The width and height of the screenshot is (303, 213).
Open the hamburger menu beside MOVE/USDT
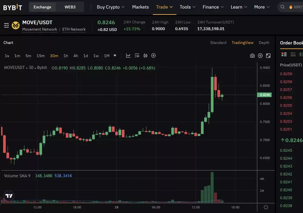click(7, 25)
